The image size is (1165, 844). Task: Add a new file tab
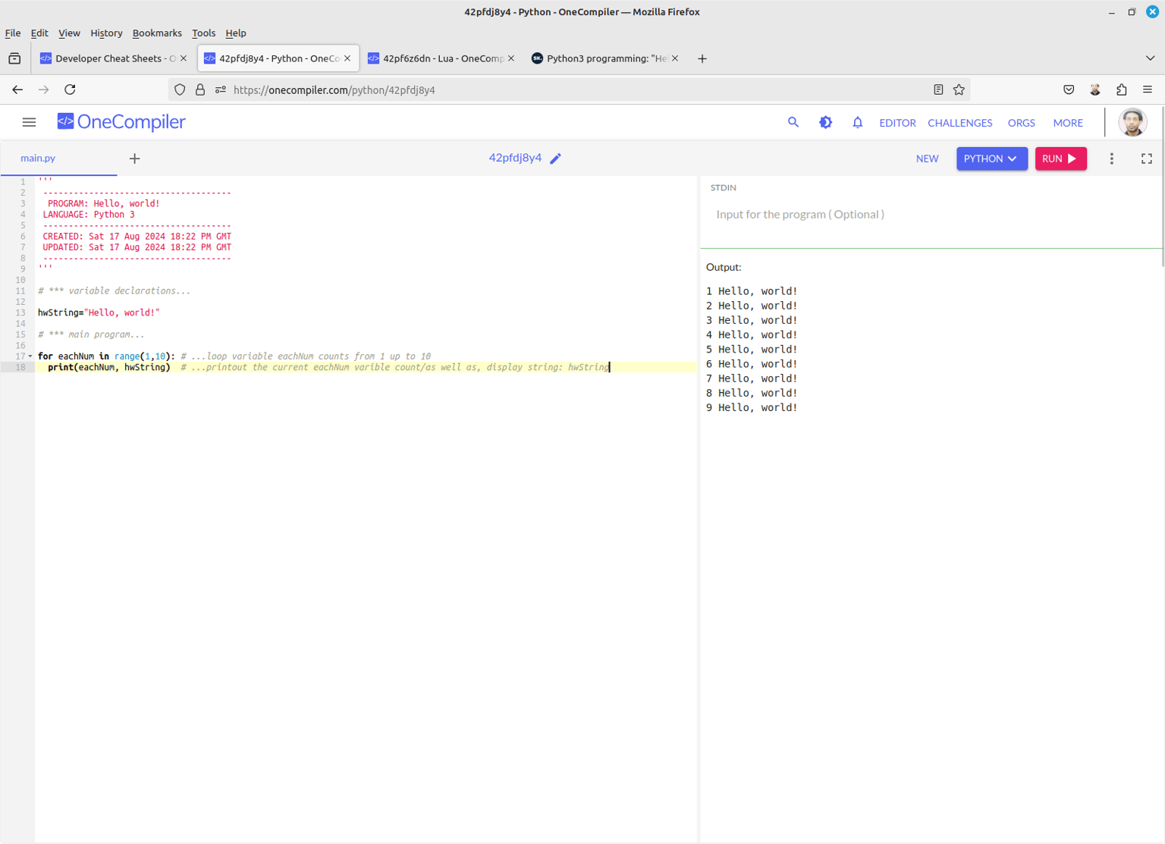point(134,158)
